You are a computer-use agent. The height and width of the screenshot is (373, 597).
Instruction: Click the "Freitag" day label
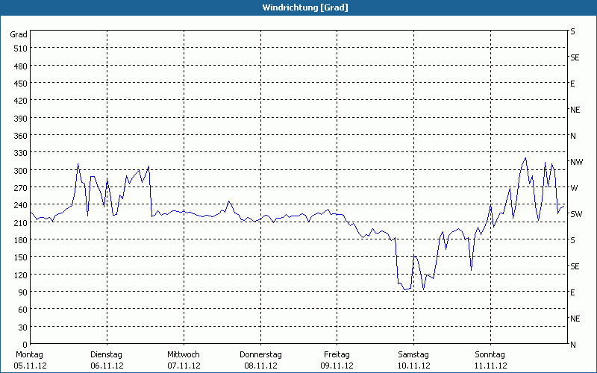pos(337,355)
